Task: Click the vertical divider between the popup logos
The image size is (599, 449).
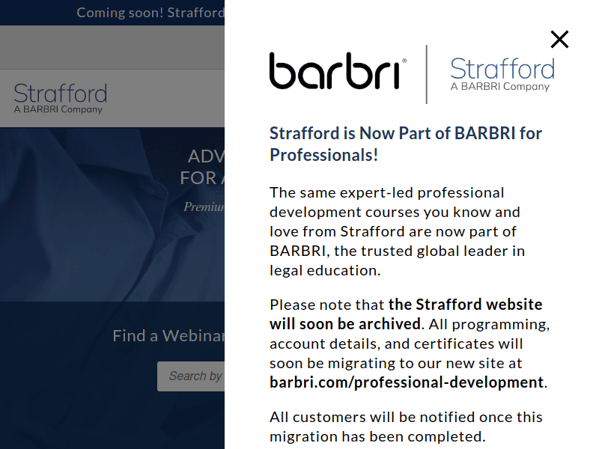Action: (427, 74)
